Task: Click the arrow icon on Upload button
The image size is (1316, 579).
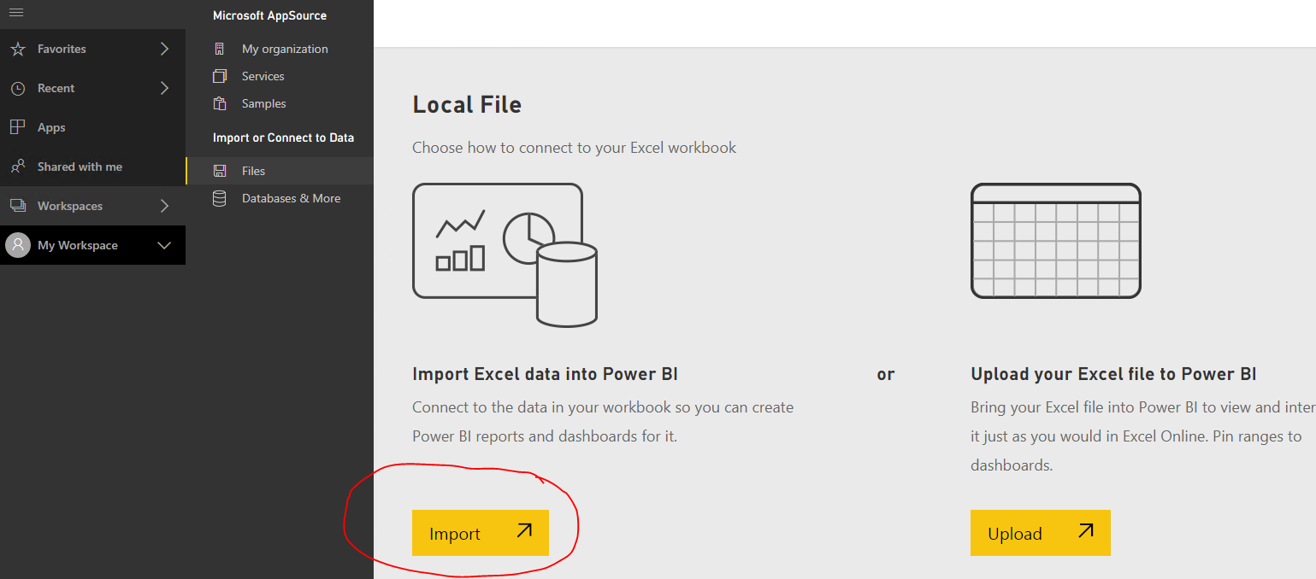Action: click(1085, 530)
